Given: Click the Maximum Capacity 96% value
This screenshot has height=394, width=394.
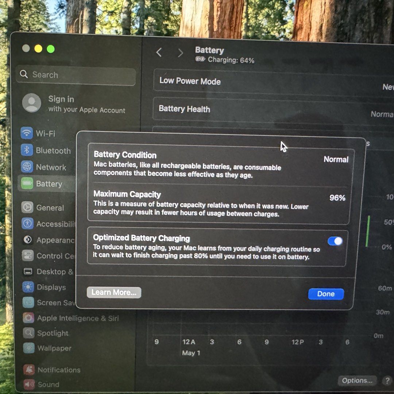Looking at the screenshot, I should click(x=337, y=198).
